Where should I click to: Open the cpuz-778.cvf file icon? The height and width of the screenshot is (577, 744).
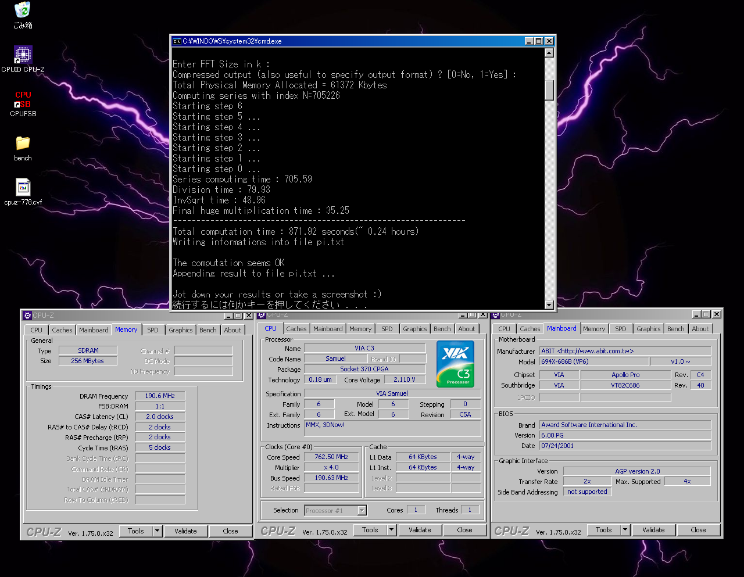(x=23, y=188)
